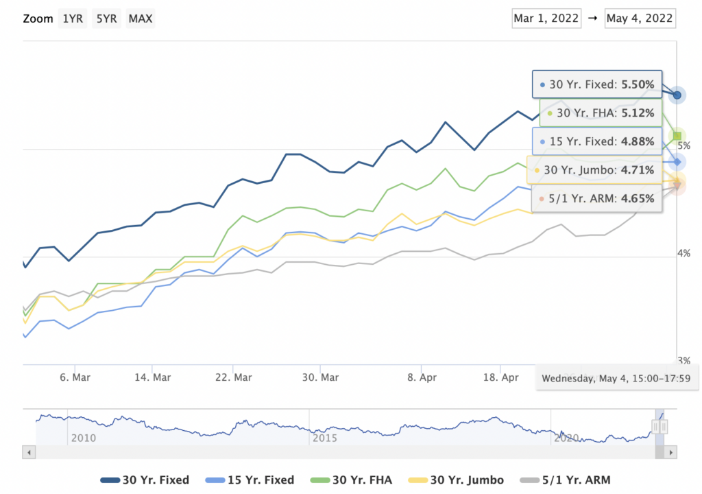702x494 pixels.
Task: Click the green square 30 Yr. FHA marker
Action: (677, 135)
